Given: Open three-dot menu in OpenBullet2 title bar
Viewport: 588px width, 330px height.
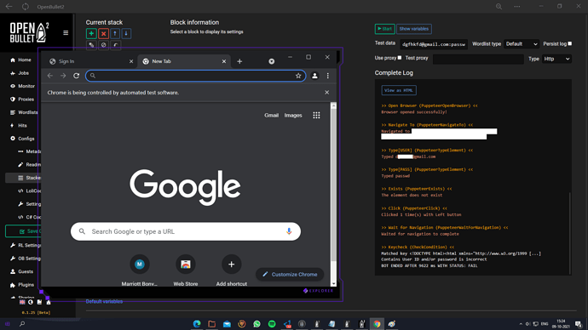Looking at the screenshot, I should pos(517,6).
